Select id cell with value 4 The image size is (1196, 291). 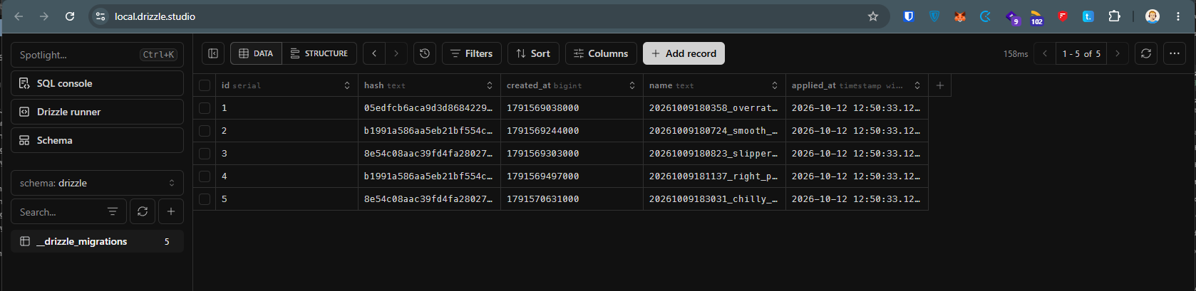(287, 176)
